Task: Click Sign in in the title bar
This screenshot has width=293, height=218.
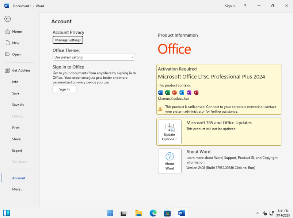Action: pos(230,6)
